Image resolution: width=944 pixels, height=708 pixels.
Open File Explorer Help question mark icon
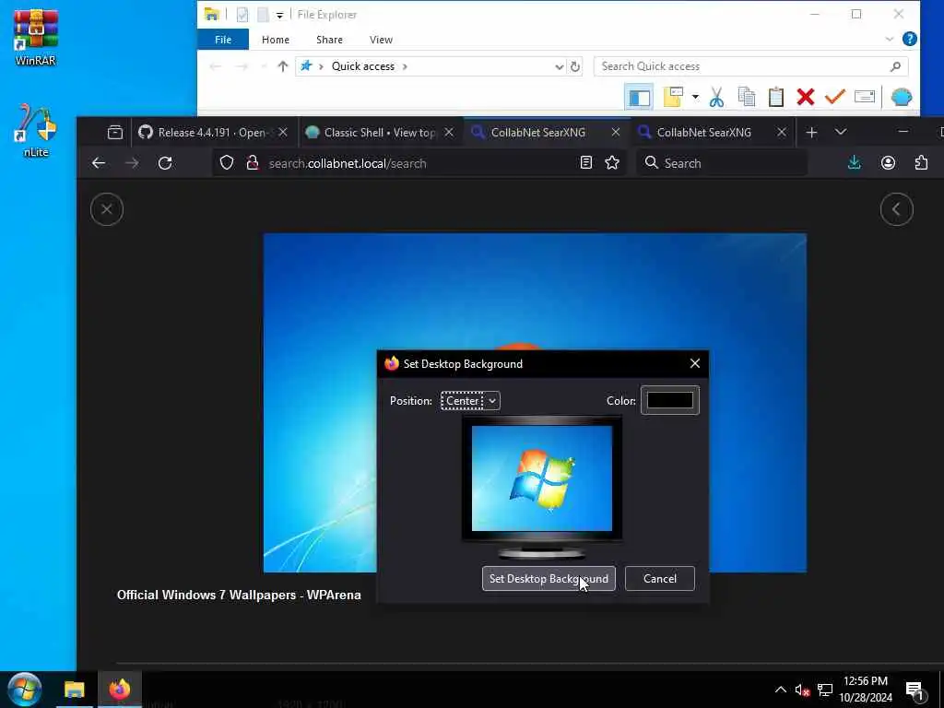[910, 39]
